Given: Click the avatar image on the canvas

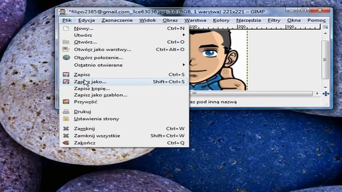Looking at the screenshot, I should coord(218,60).
